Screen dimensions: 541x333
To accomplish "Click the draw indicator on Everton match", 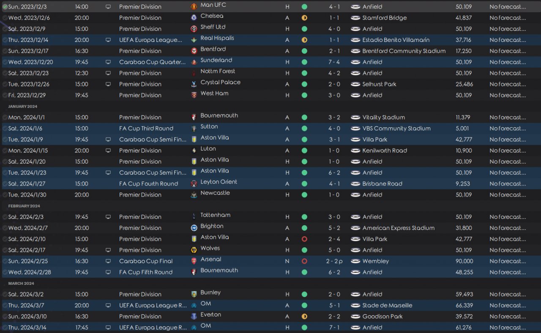I will (304, 317).
